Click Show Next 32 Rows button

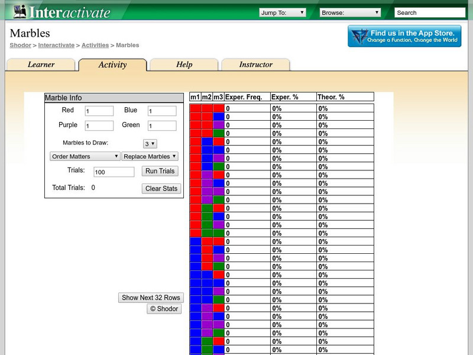click(151, 298)
